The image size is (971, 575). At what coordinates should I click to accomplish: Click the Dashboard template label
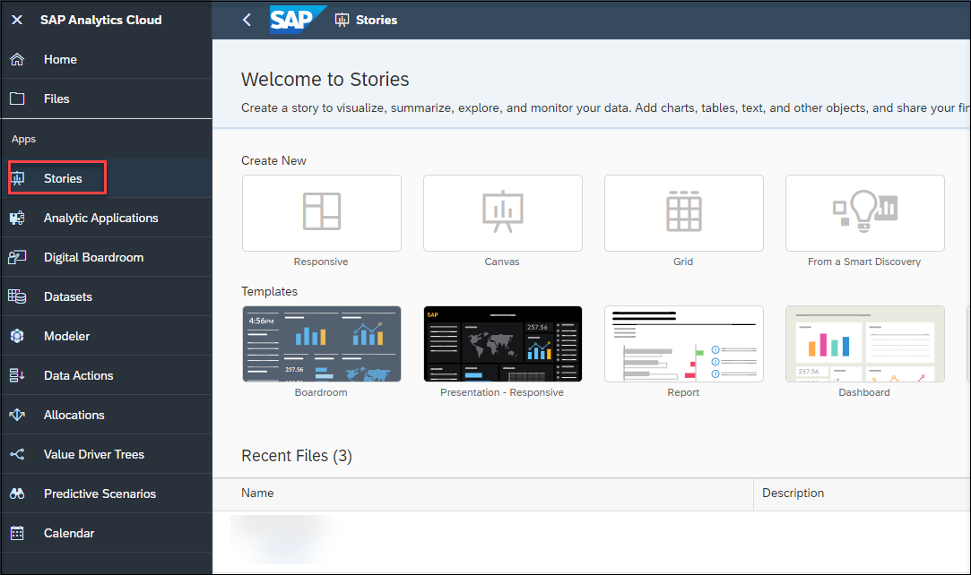click(x=864, y=392)
